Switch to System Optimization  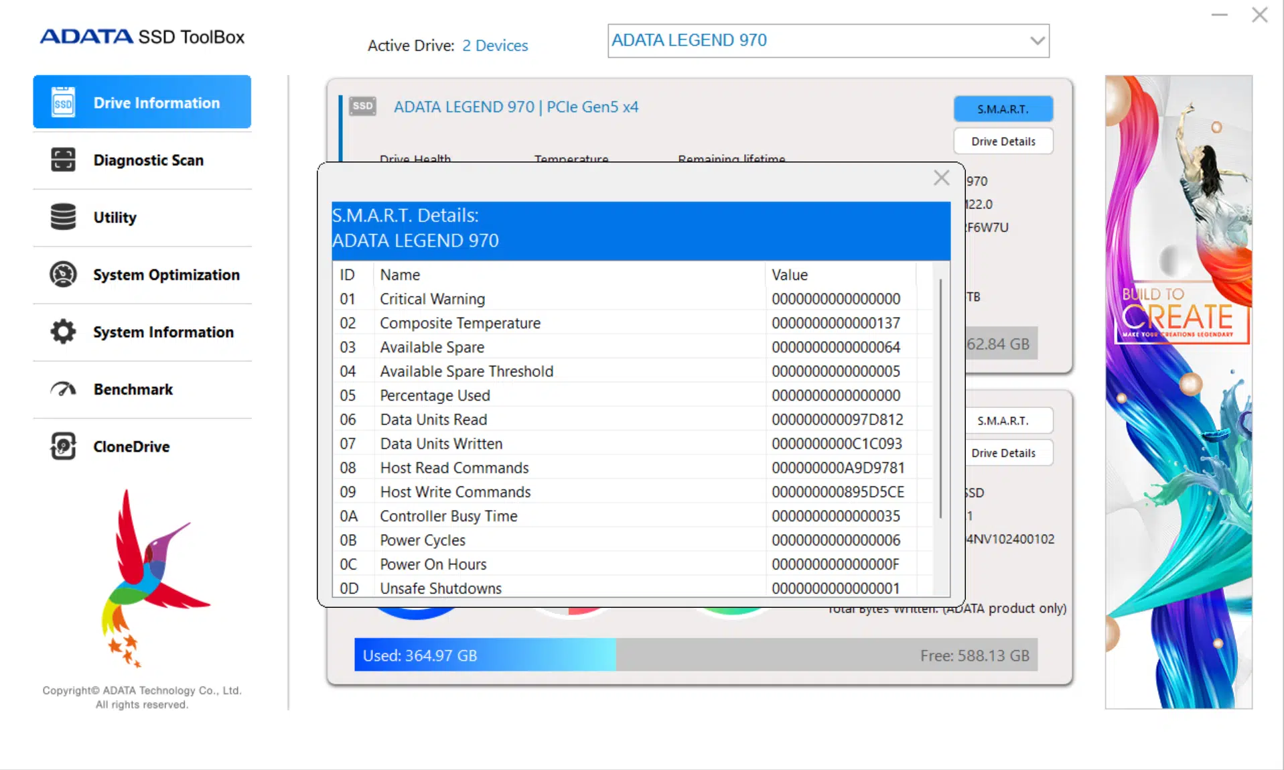(x=142, y=275)
